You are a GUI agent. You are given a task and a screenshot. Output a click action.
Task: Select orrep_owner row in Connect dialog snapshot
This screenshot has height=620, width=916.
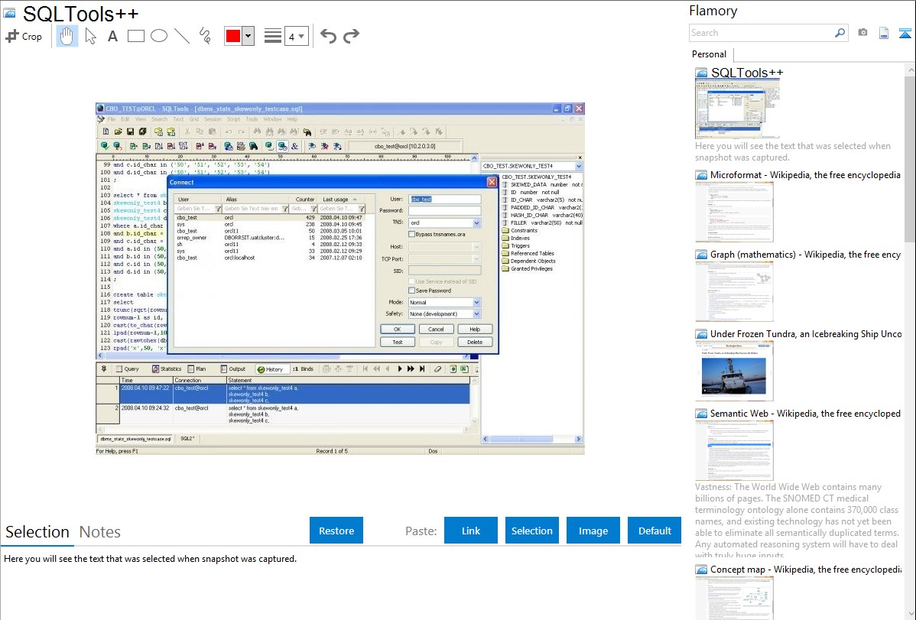pos(270,238)
